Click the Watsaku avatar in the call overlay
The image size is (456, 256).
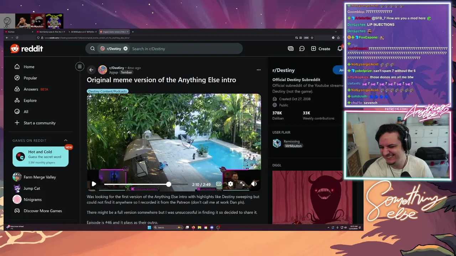54,21
